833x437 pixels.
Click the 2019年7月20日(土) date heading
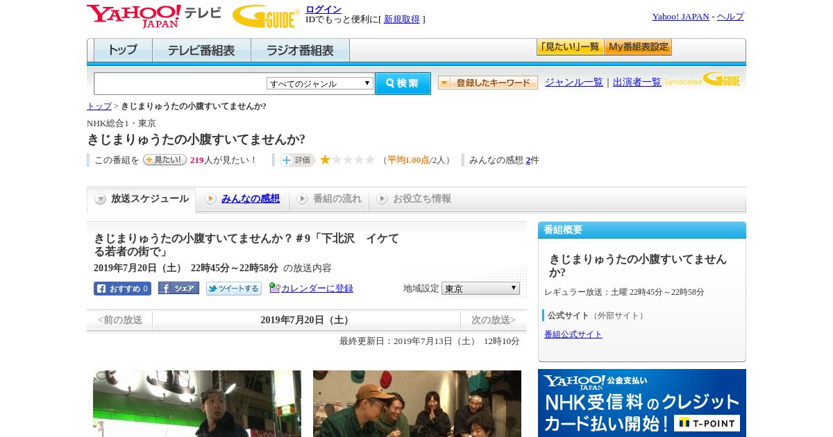tap(306, 320)
